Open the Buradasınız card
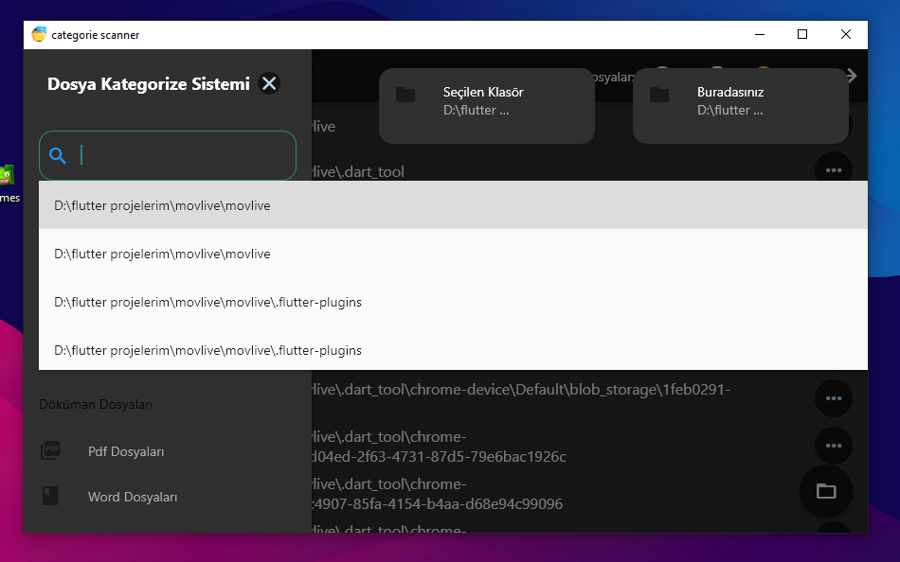 tap(741, 106)
